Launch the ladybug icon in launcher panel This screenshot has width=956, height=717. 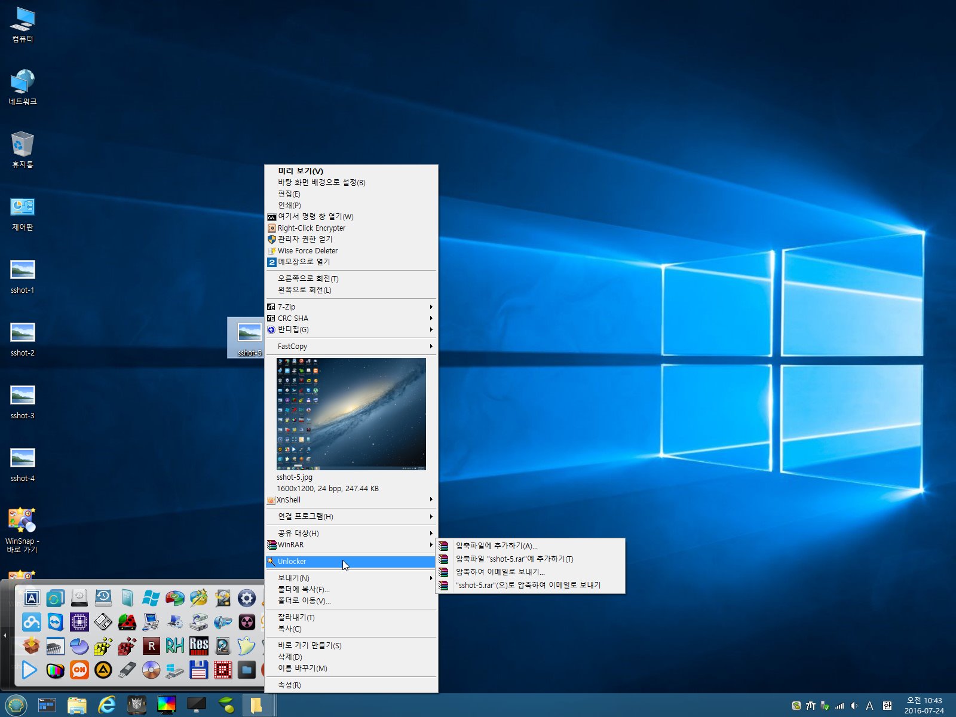coord(127,622)
